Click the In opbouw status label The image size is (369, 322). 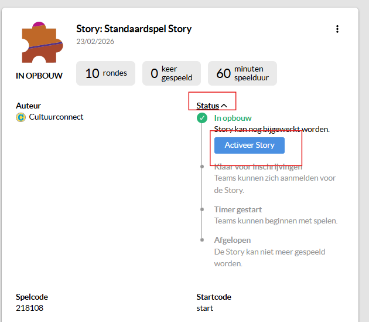pos(233,118)
